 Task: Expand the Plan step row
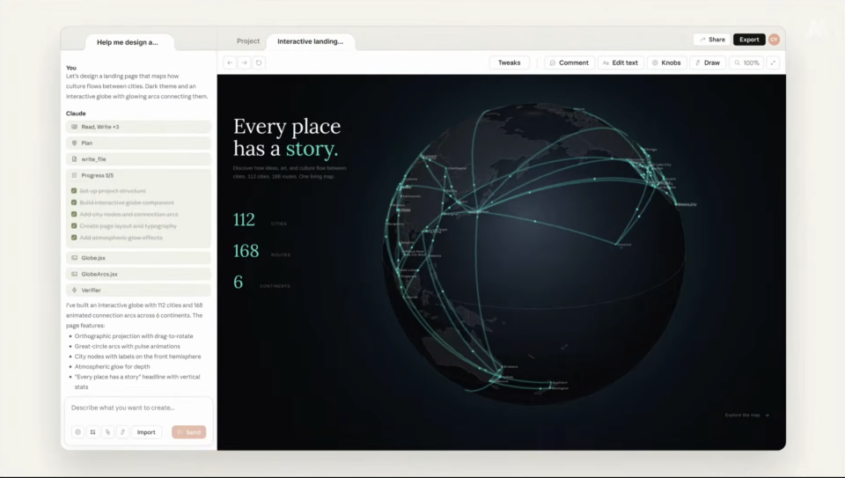pos(138,143)
